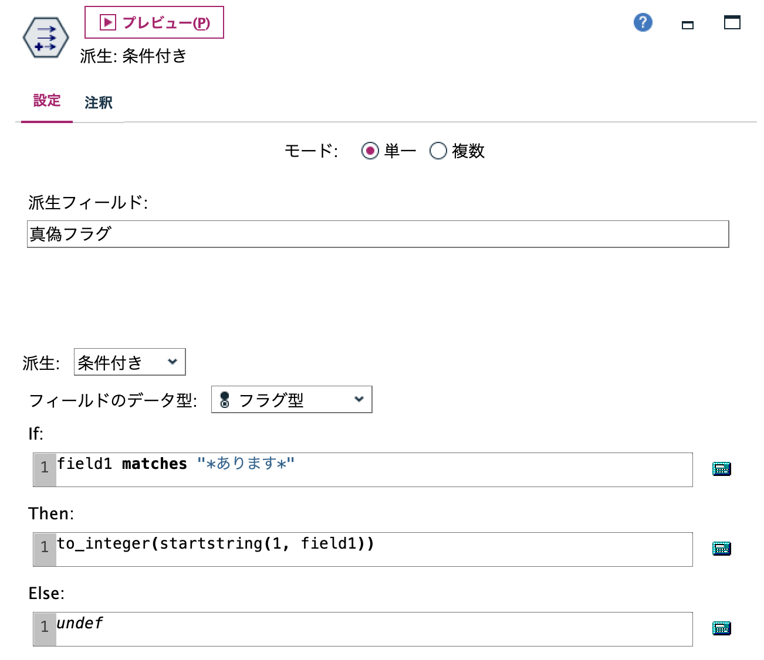Open the expression builder for the If condition
764x660 pixels.
(x=721, y=469)
